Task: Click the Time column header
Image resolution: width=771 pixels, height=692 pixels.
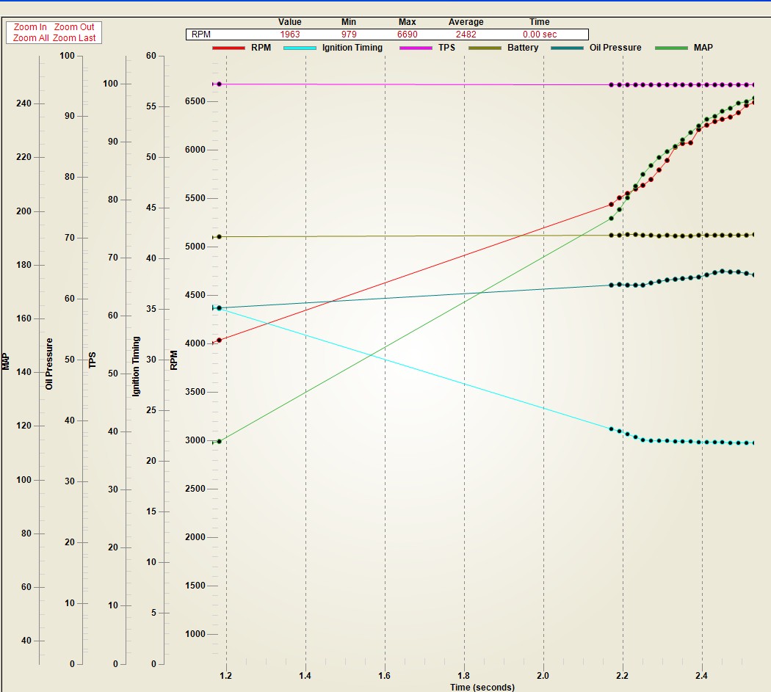Action: (x=540, y=22)
